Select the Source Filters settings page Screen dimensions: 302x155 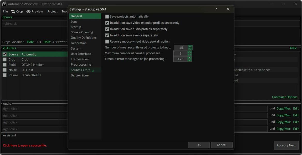(x=80, y=70)
